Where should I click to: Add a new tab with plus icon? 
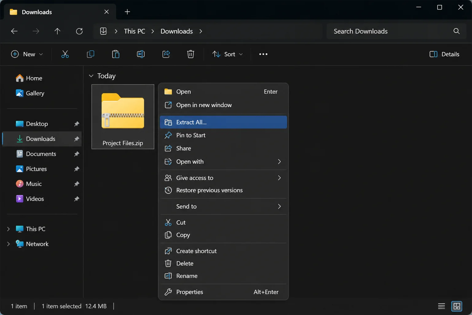coord(127,12)
